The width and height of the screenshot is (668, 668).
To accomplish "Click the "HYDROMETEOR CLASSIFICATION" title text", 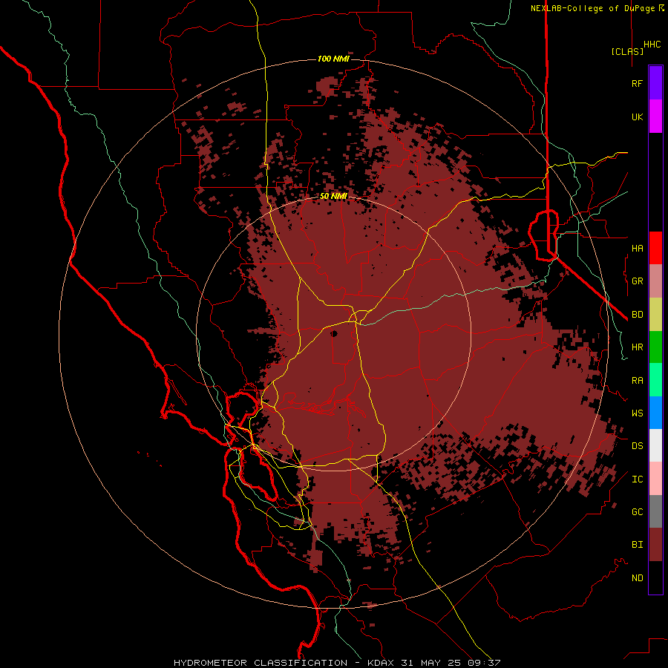I will [x=261, y=663].
